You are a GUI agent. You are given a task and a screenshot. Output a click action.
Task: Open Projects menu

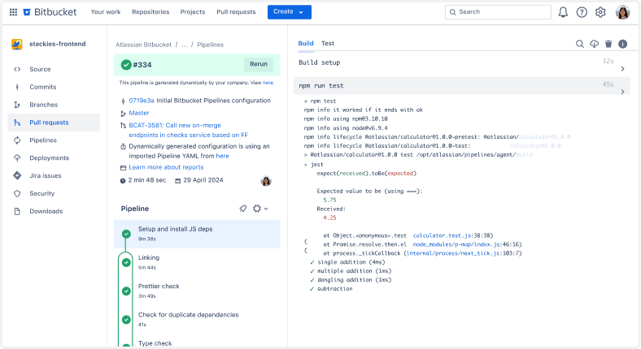click(x=193, y=12)
